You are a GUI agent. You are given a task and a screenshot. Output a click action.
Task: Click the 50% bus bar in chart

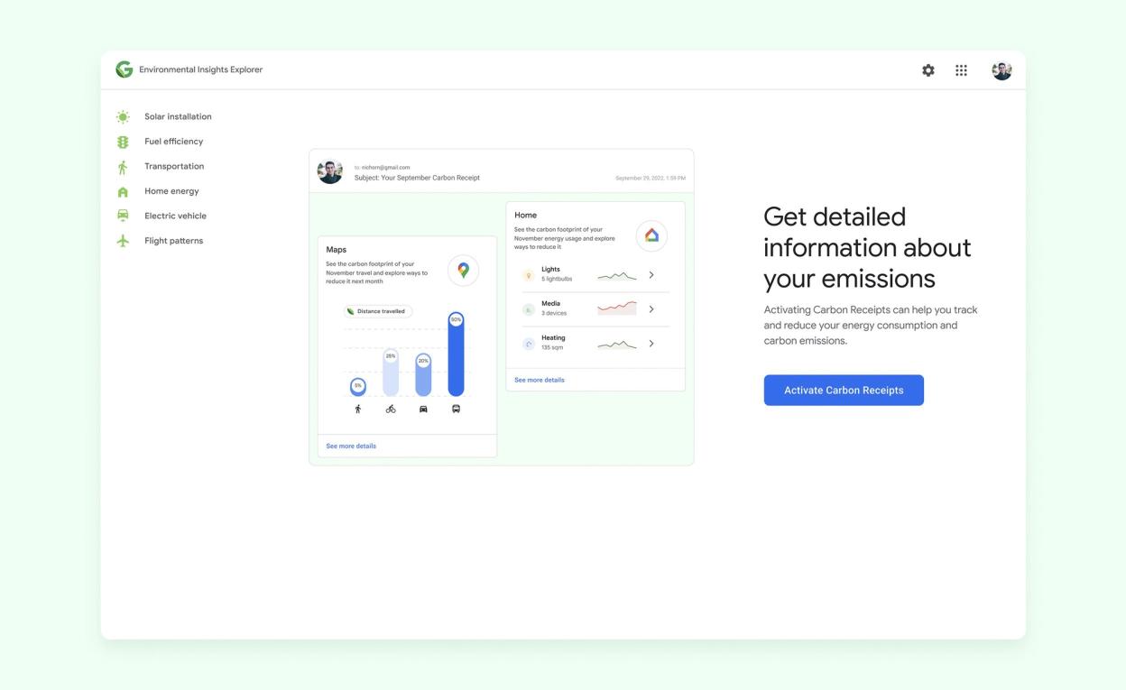coord(456,354)
